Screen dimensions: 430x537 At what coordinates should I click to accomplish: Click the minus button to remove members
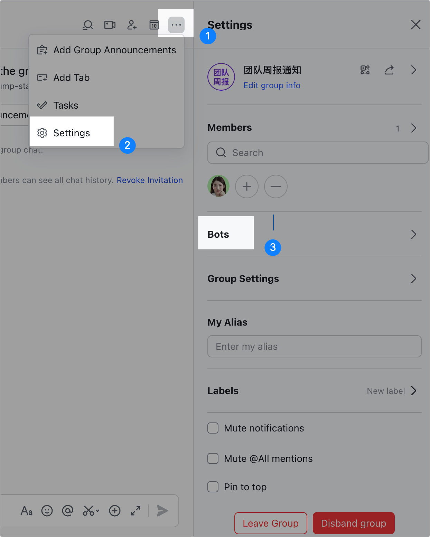(276, 186)
